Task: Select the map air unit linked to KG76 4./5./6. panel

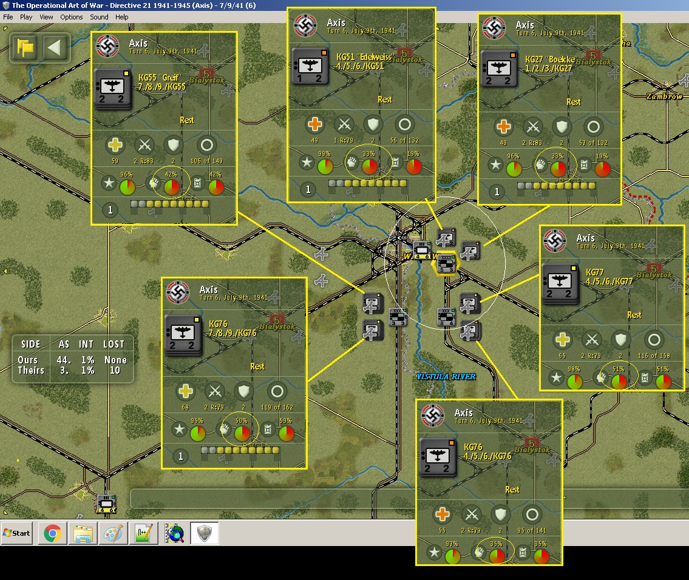Action: pyautogui.click(x=469, y=331)
